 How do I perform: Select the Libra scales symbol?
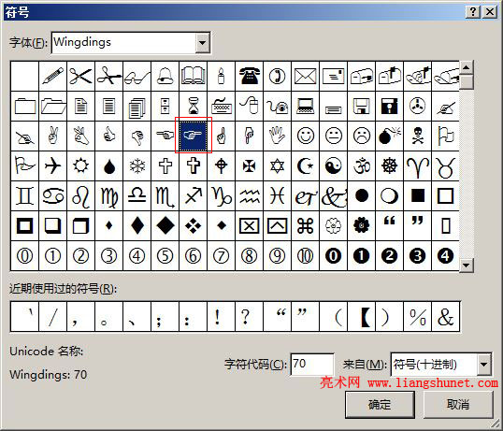pos(137,195)
